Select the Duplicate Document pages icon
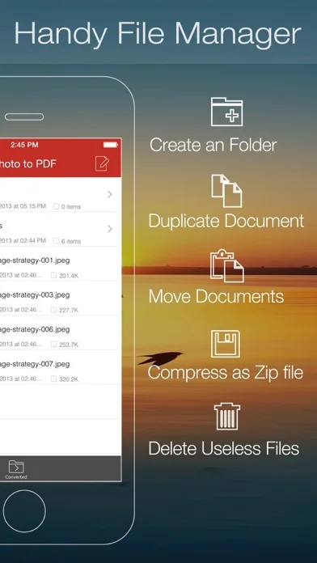Image resolution: width=317 pixels, height=563 pixels. pyautogui.click(x=226, y=191)
